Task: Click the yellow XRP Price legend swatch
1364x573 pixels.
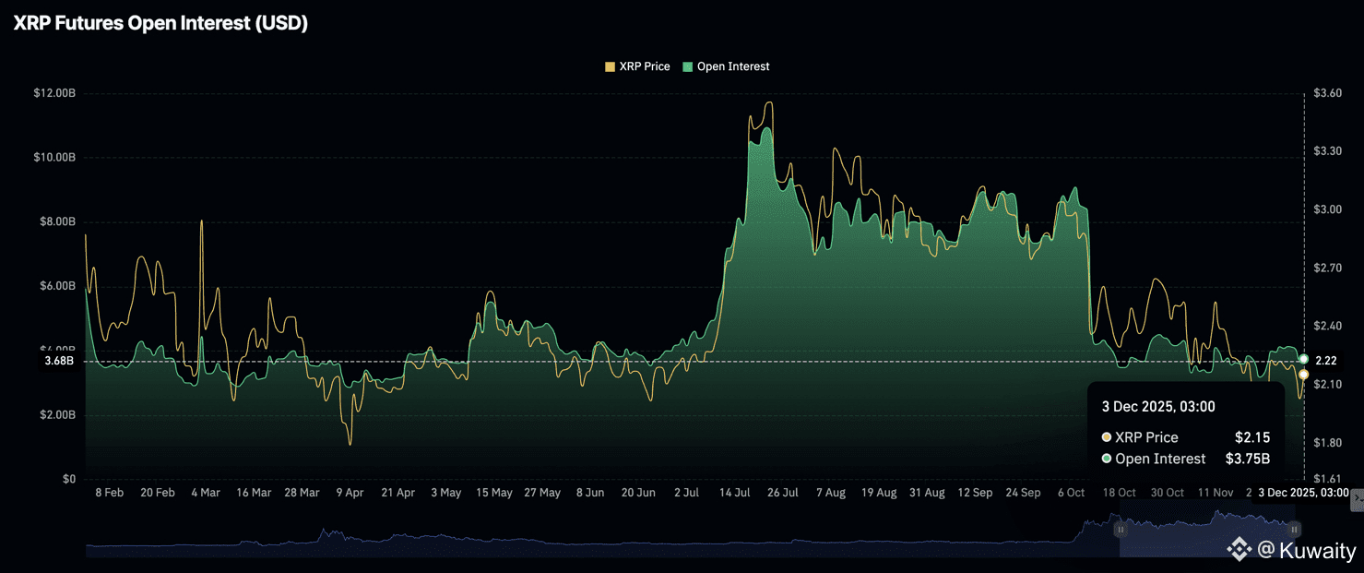Action: (610, 66)
